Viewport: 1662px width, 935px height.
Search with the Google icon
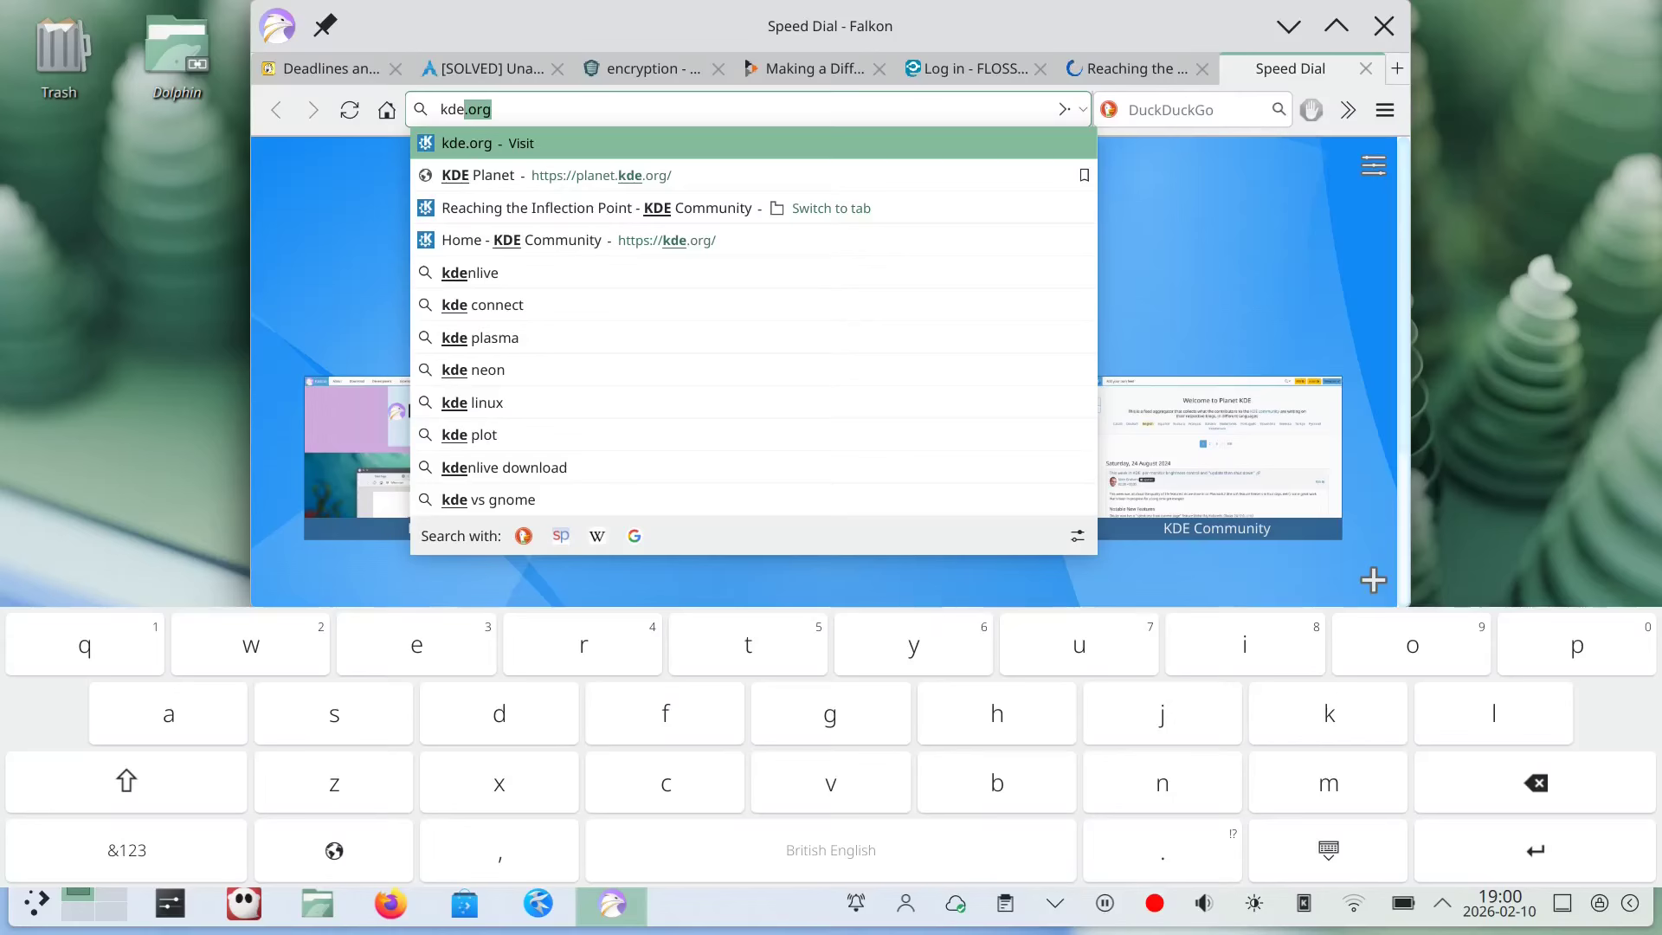tap(635, 537)
